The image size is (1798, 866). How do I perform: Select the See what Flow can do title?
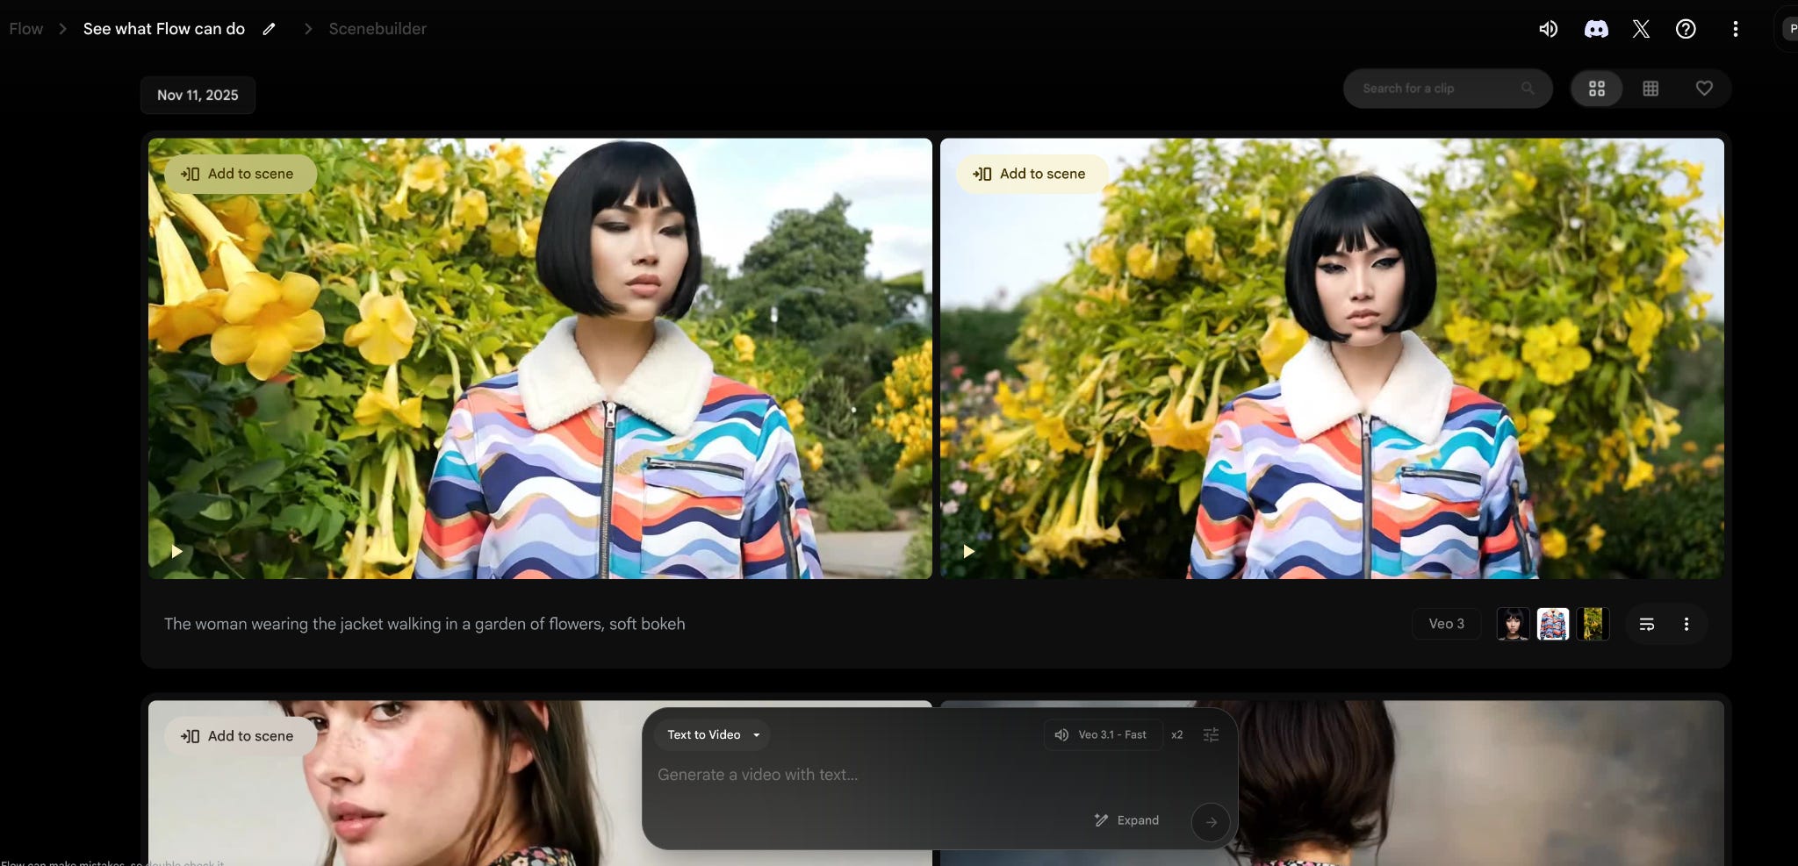tap(164, 29)
